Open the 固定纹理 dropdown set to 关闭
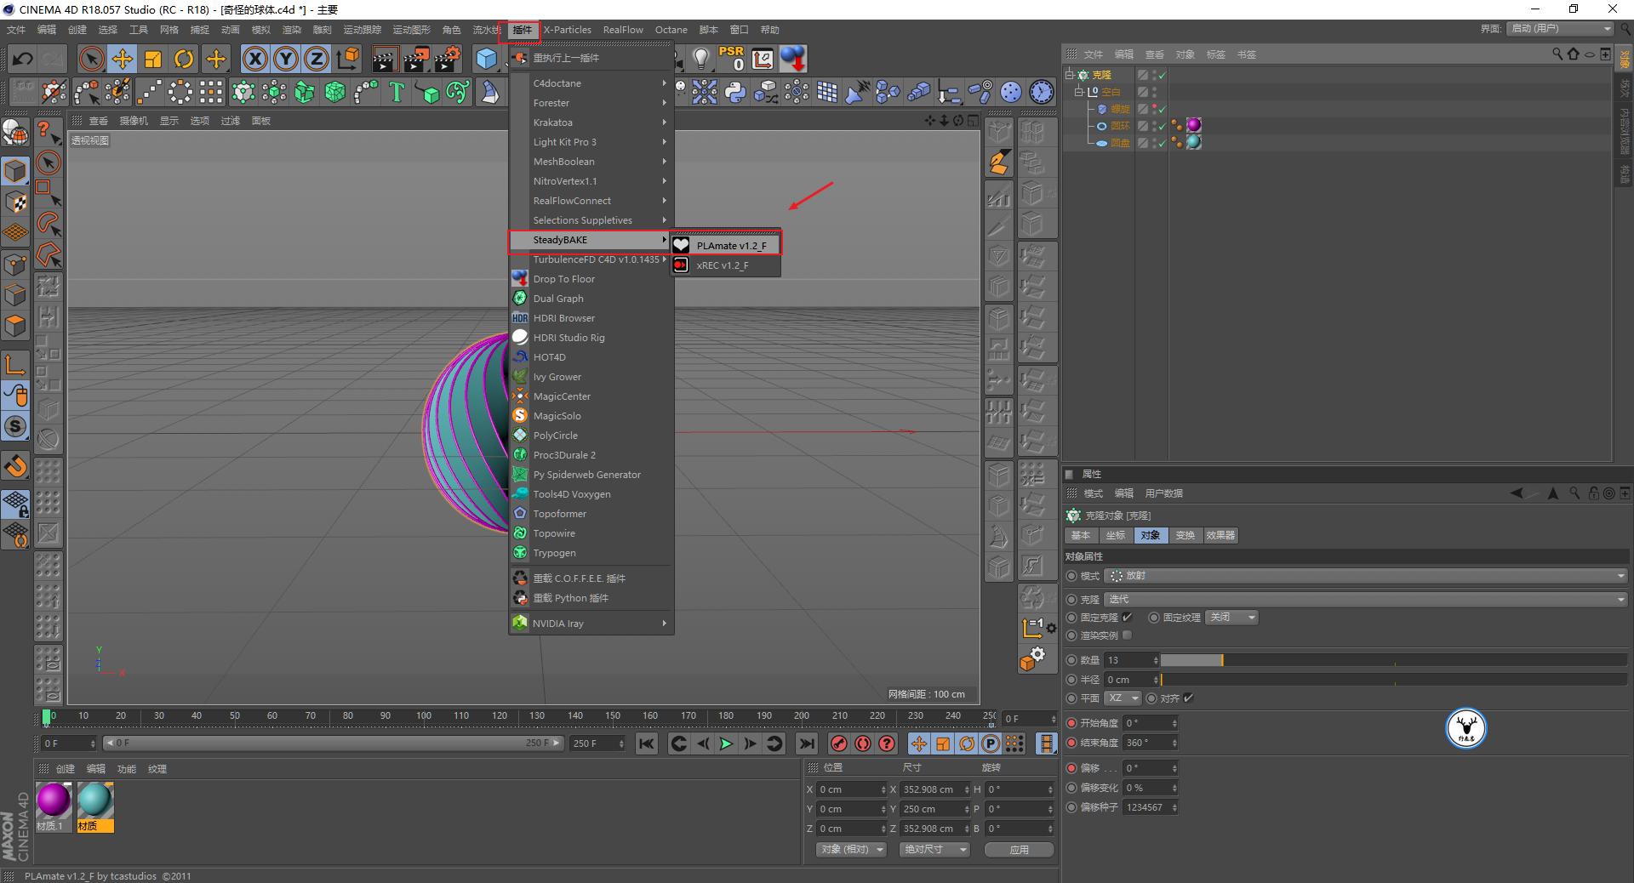The image size is (1634, 883). (x=1231, y=618)
